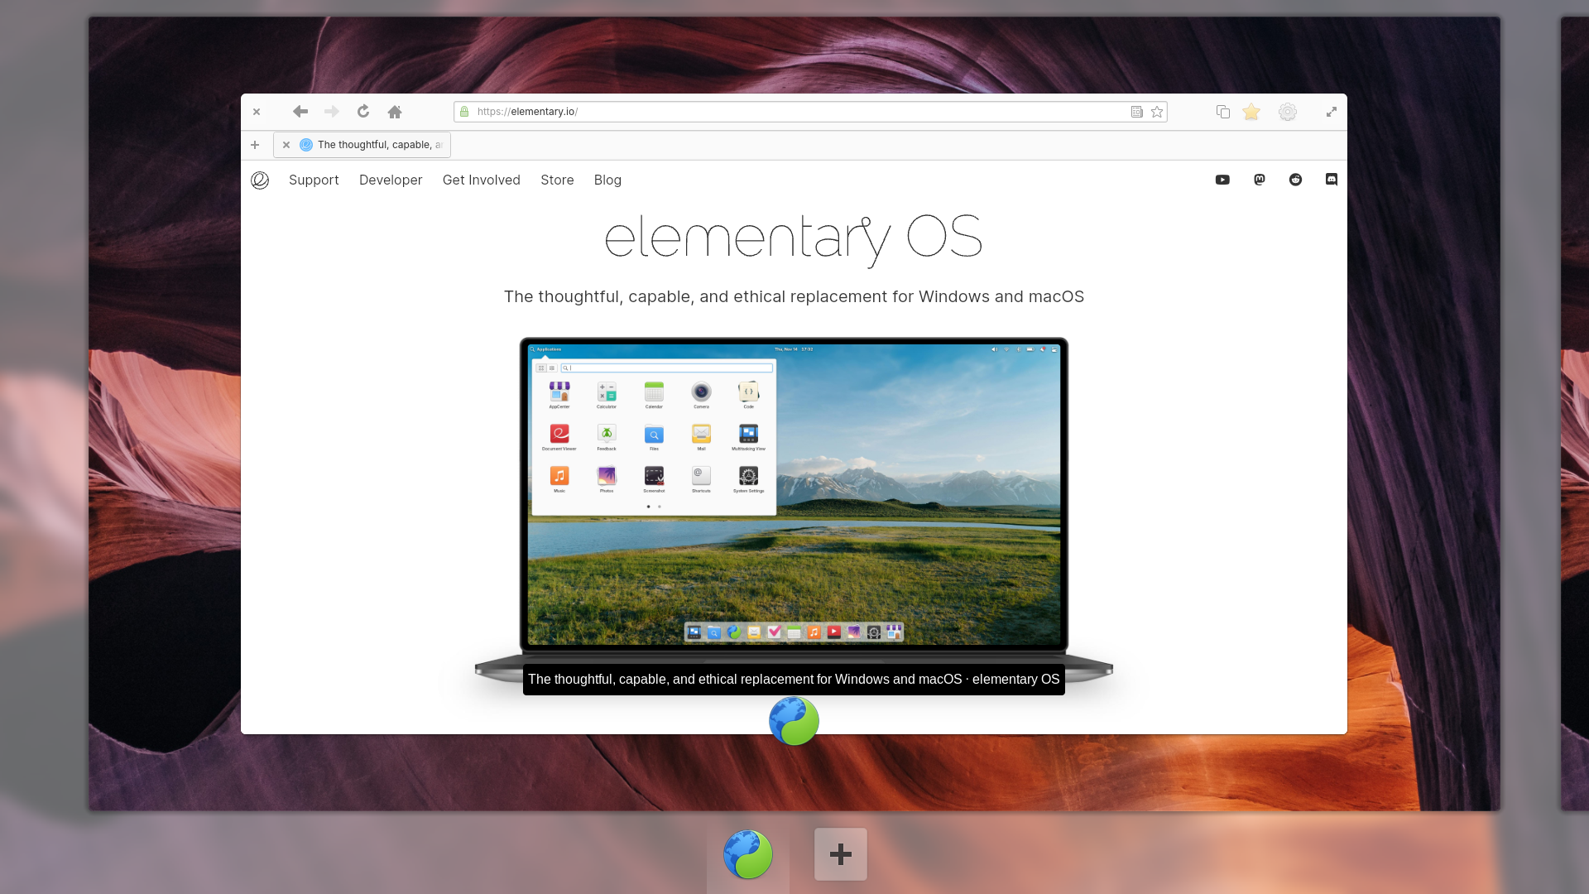
Task: Open the elementary YouTube icon
Action: coord(1222,180)
